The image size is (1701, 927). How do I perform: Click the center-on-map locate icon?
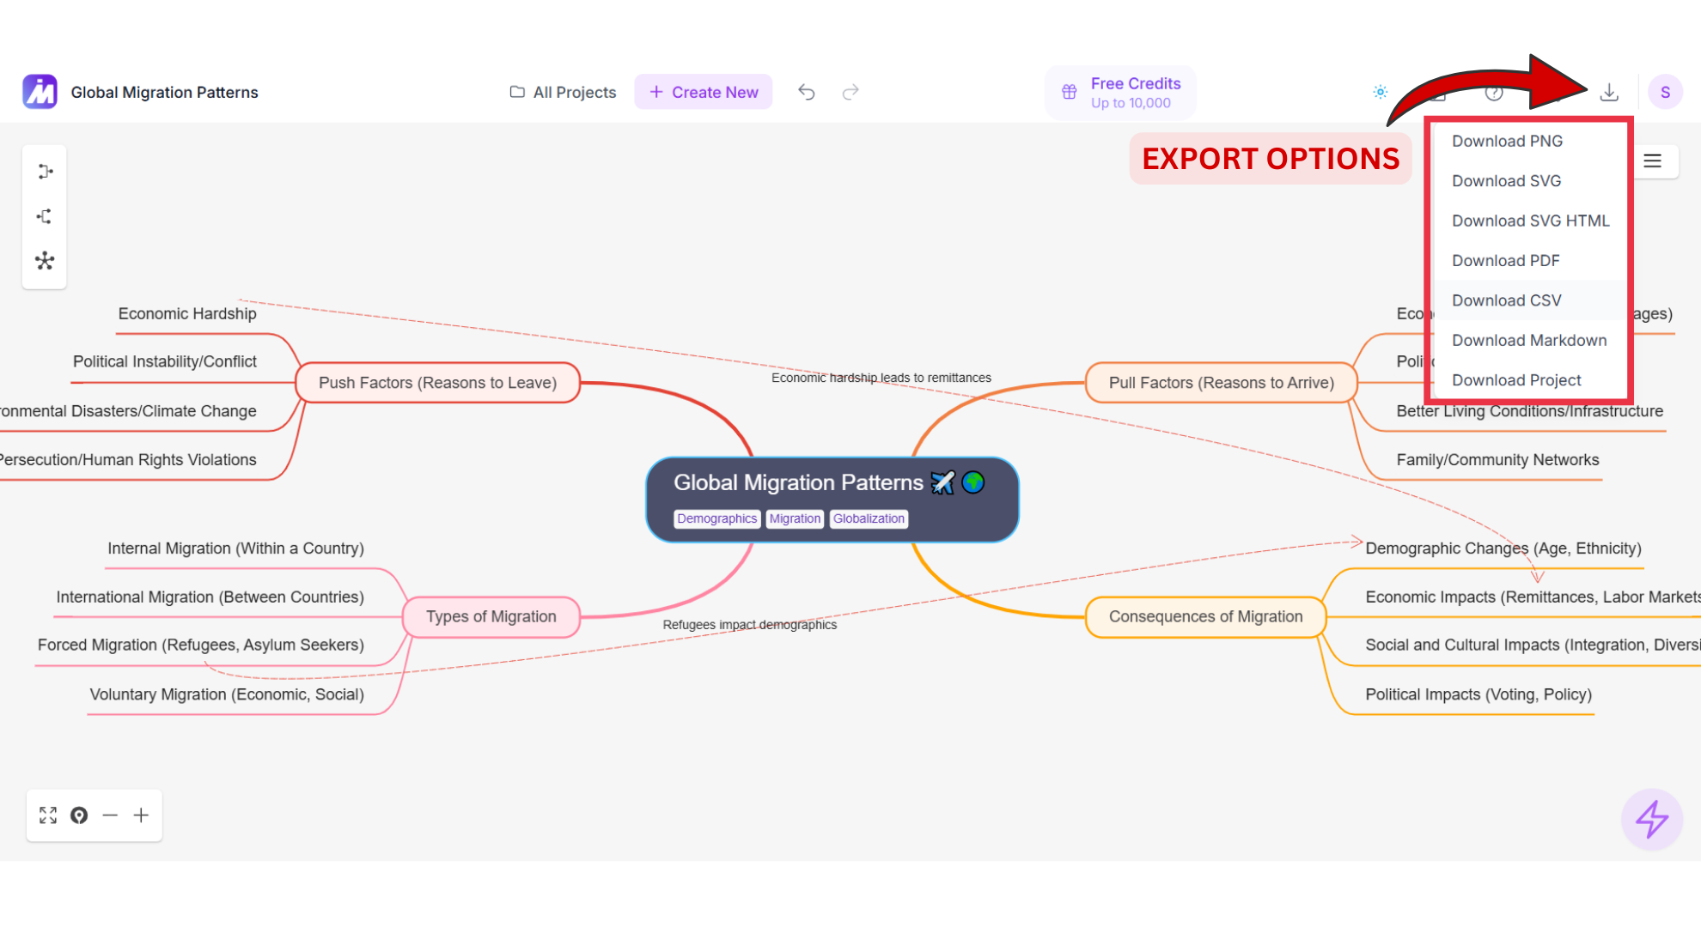tap(79, 815)
